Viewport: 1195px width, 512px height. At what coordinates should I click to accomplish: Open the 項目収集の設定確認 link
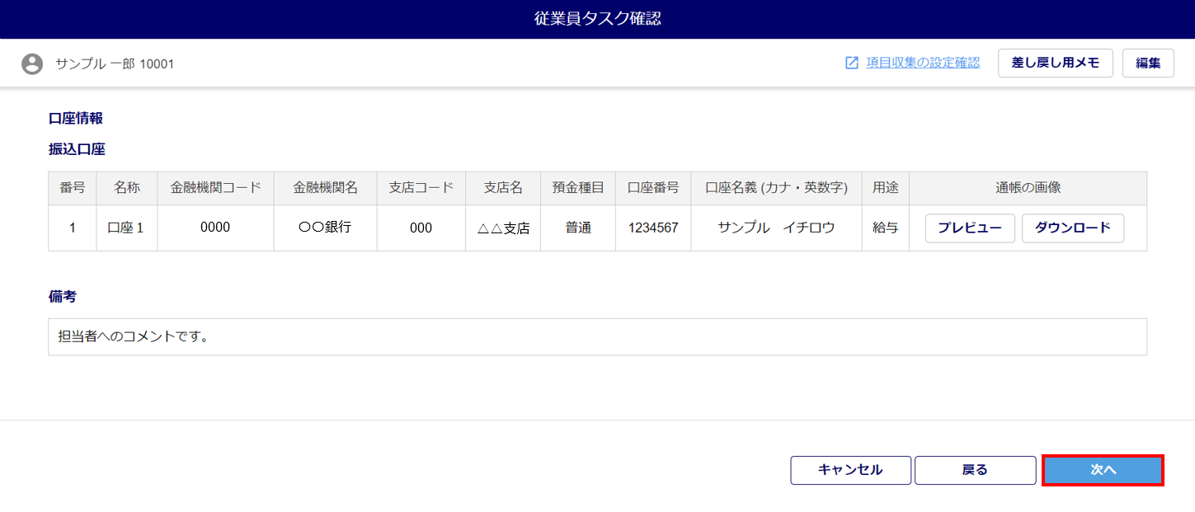922,63
